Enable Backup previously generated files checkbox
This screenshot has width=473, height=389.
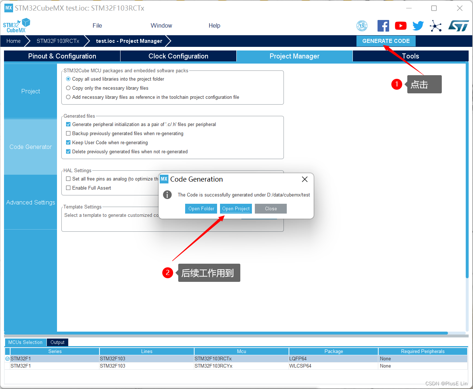click(68, 133)
